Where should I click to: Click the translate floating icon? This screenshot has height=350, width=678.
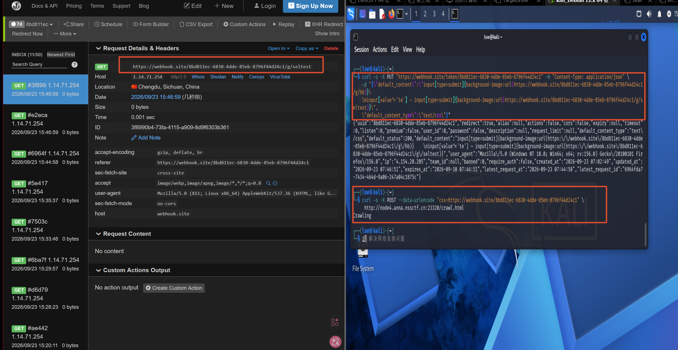point(335,342)
